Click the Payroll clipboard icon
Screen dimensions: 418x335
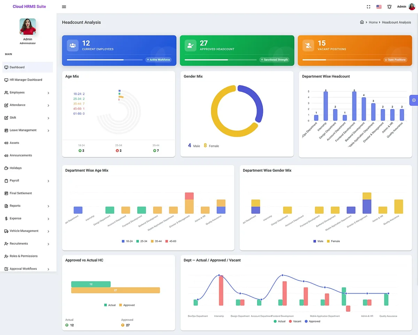pyautogui.click(x=6, y=181)
